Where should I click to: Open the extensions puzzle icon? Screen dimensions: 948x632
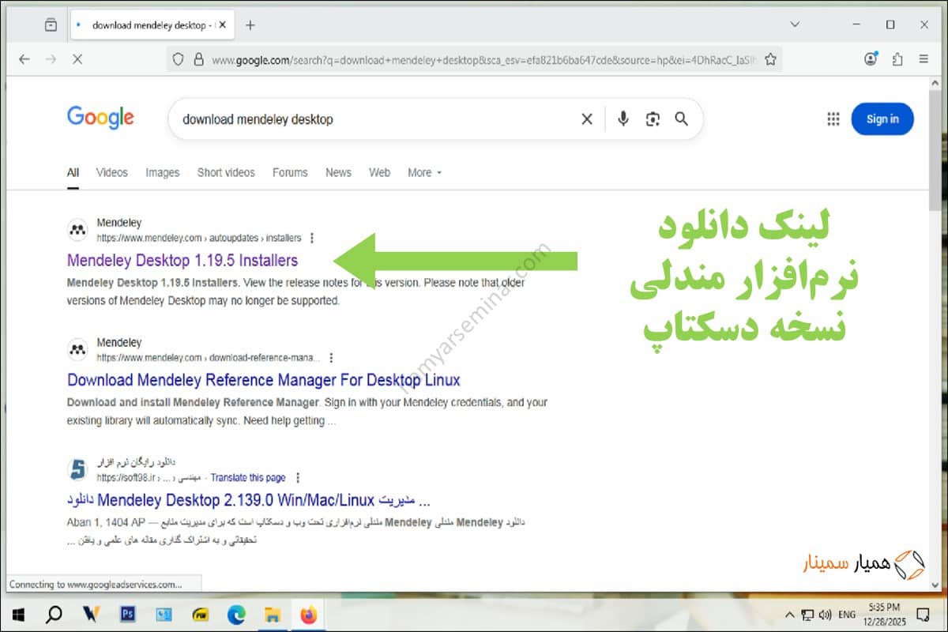[897, 59]
